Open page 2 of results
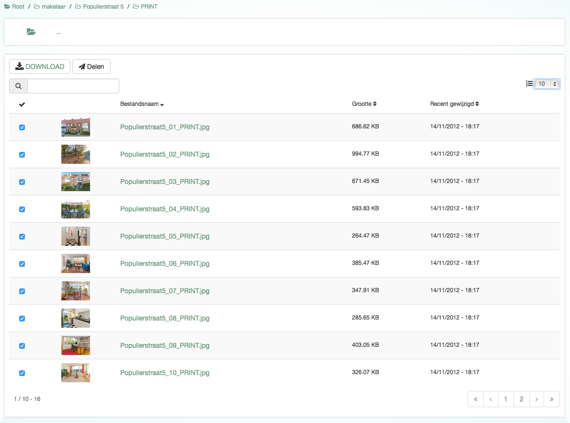 pyautogui.click(x=521, y=399)
